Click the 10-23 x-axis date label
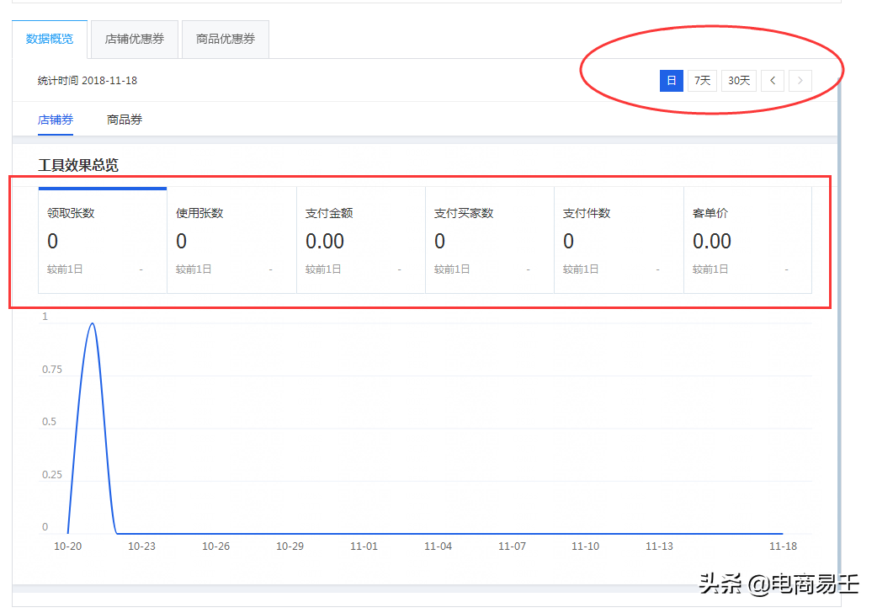877x613 pixels. (141, 546)
